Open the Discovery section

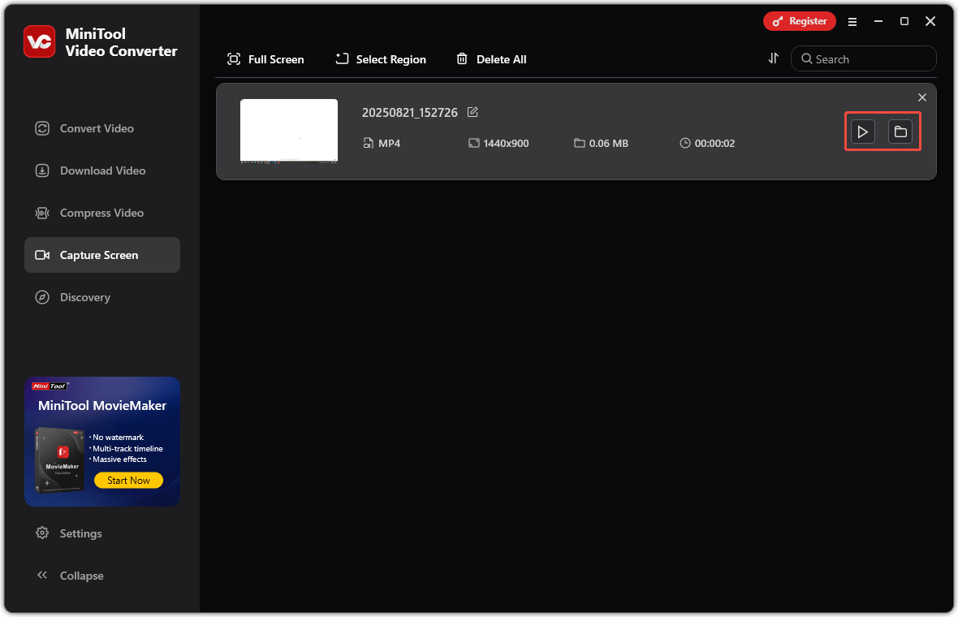pos(102,297)
